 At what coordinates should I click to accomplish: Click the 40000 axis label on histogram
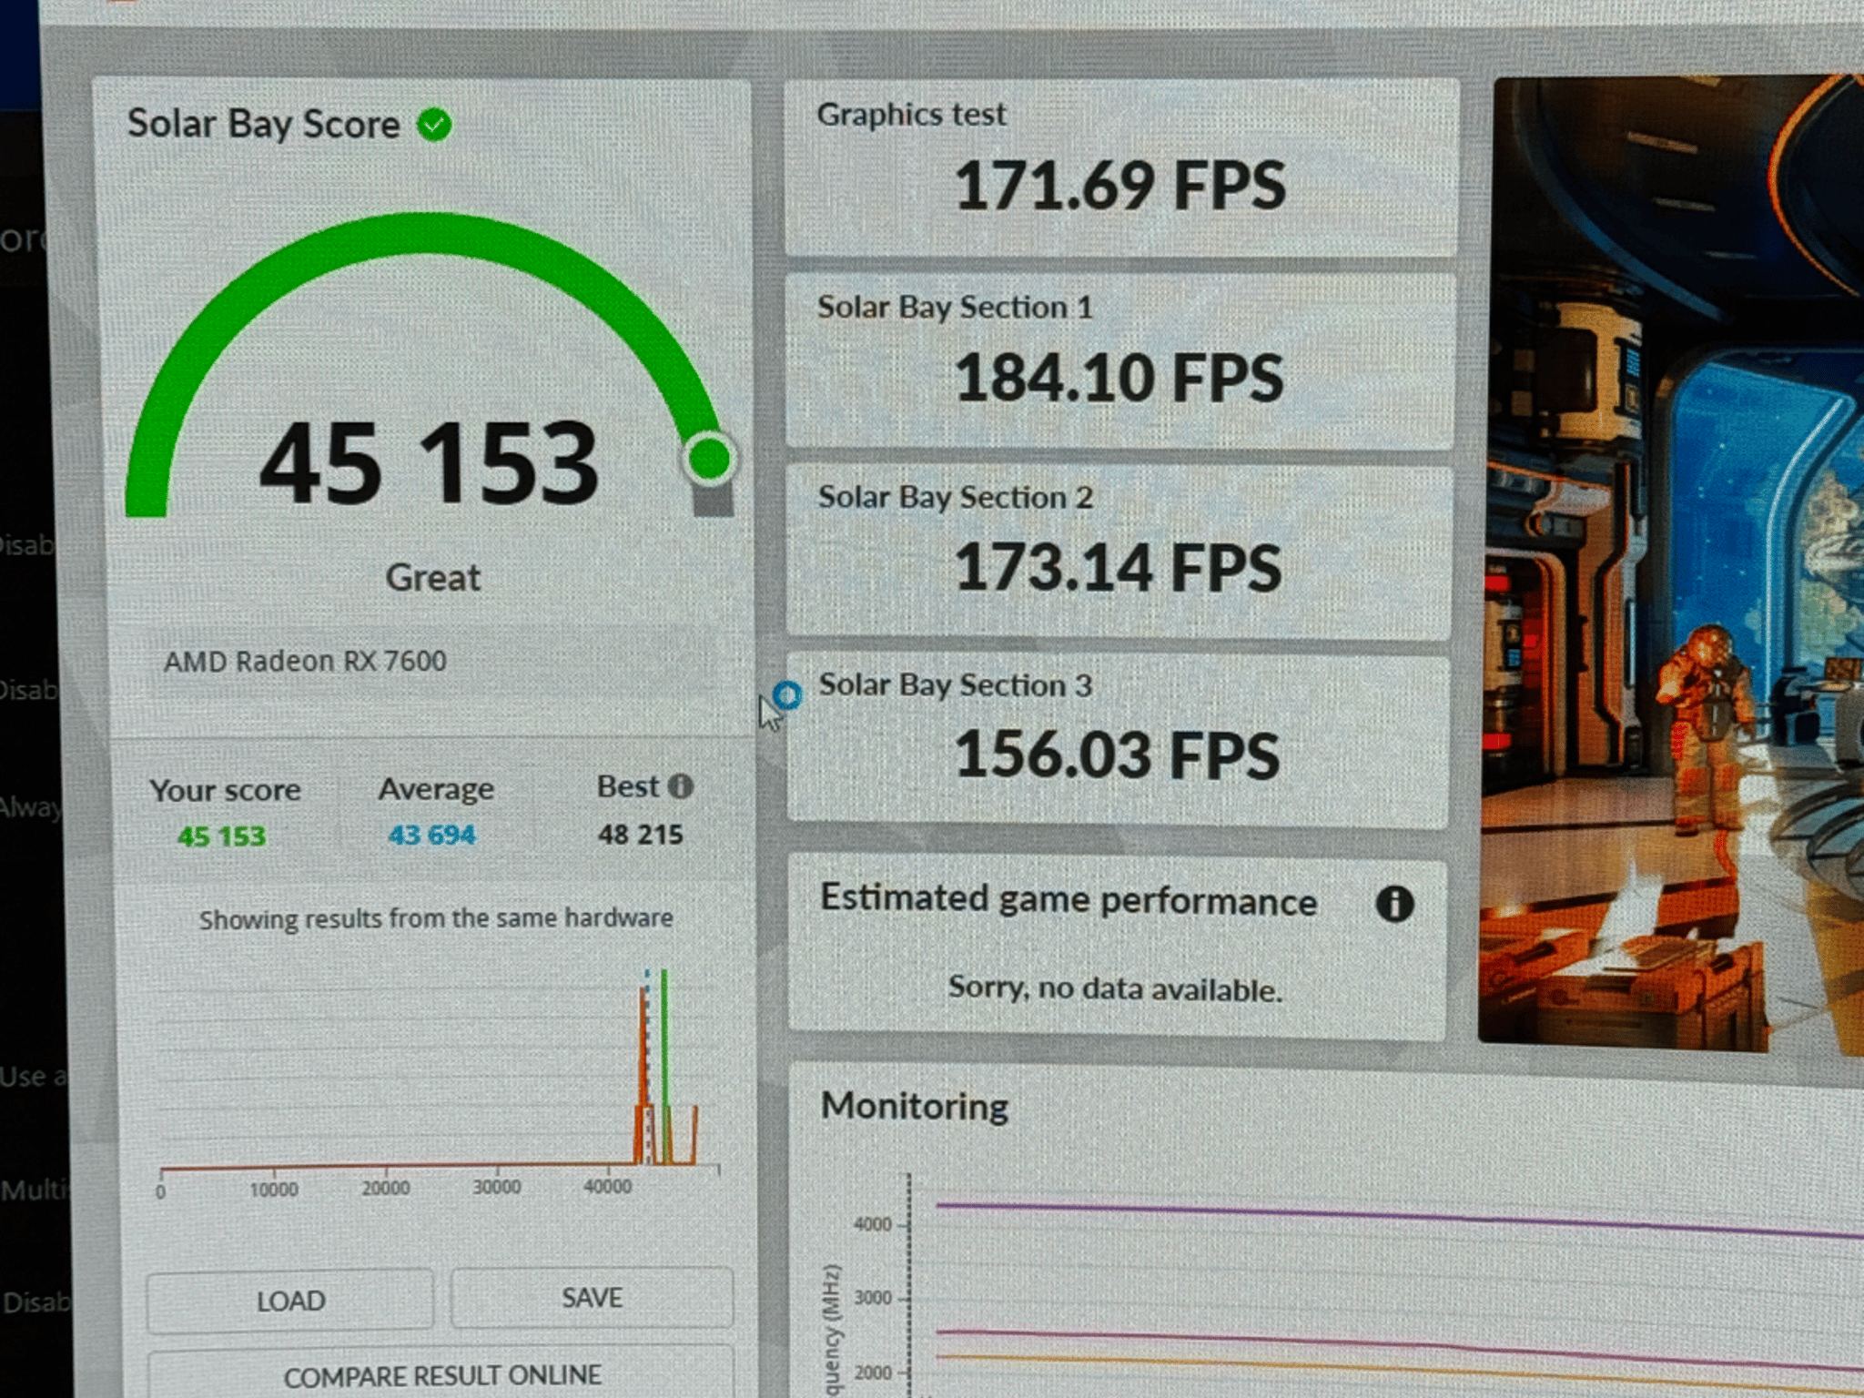[x=607, y=1187]
